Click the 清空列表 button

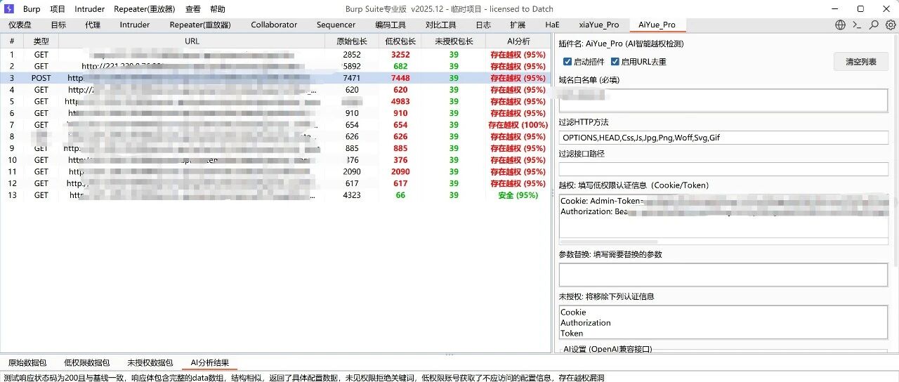(860, 62)
